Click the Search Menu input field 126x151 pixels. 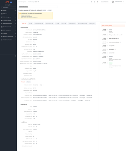[x=9, y=8]
